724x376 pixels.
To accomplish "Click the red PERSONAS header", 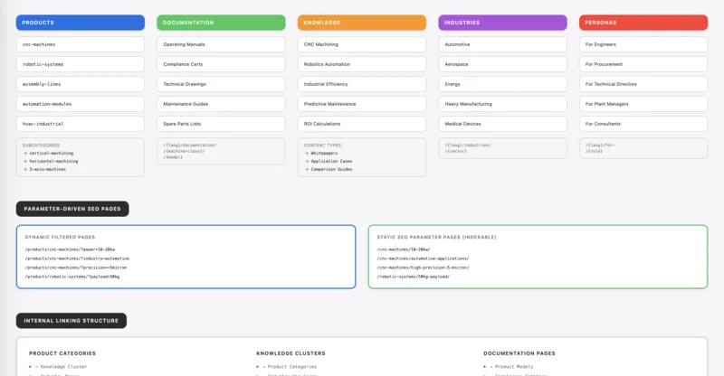I will 643,23.
